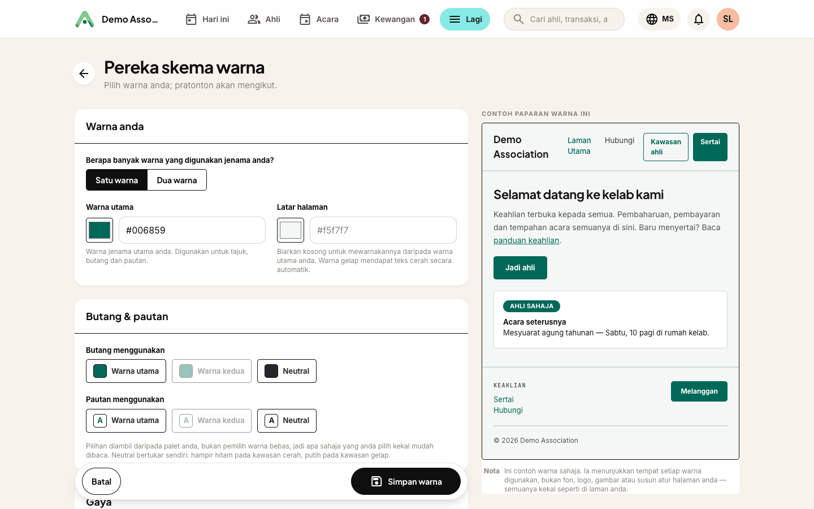Open the Lagi more menu
This screenshot has width=814, height=509.
(465, 19)
